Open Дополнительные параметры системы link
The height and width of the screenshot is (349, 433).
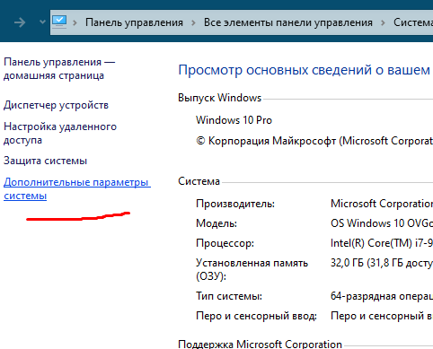pyautogui.click(x=77, y=188)
